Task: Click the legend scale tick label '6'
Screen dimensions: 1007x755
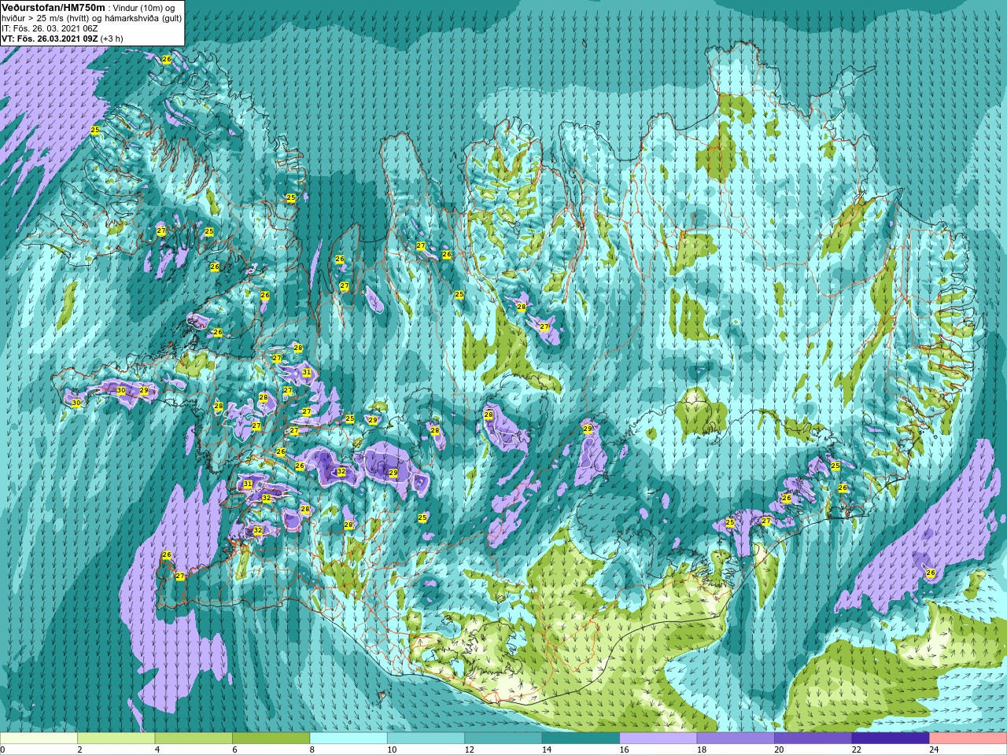Action: point(234,749)
